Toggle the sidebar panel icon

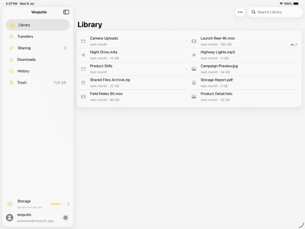click(66, 12)
